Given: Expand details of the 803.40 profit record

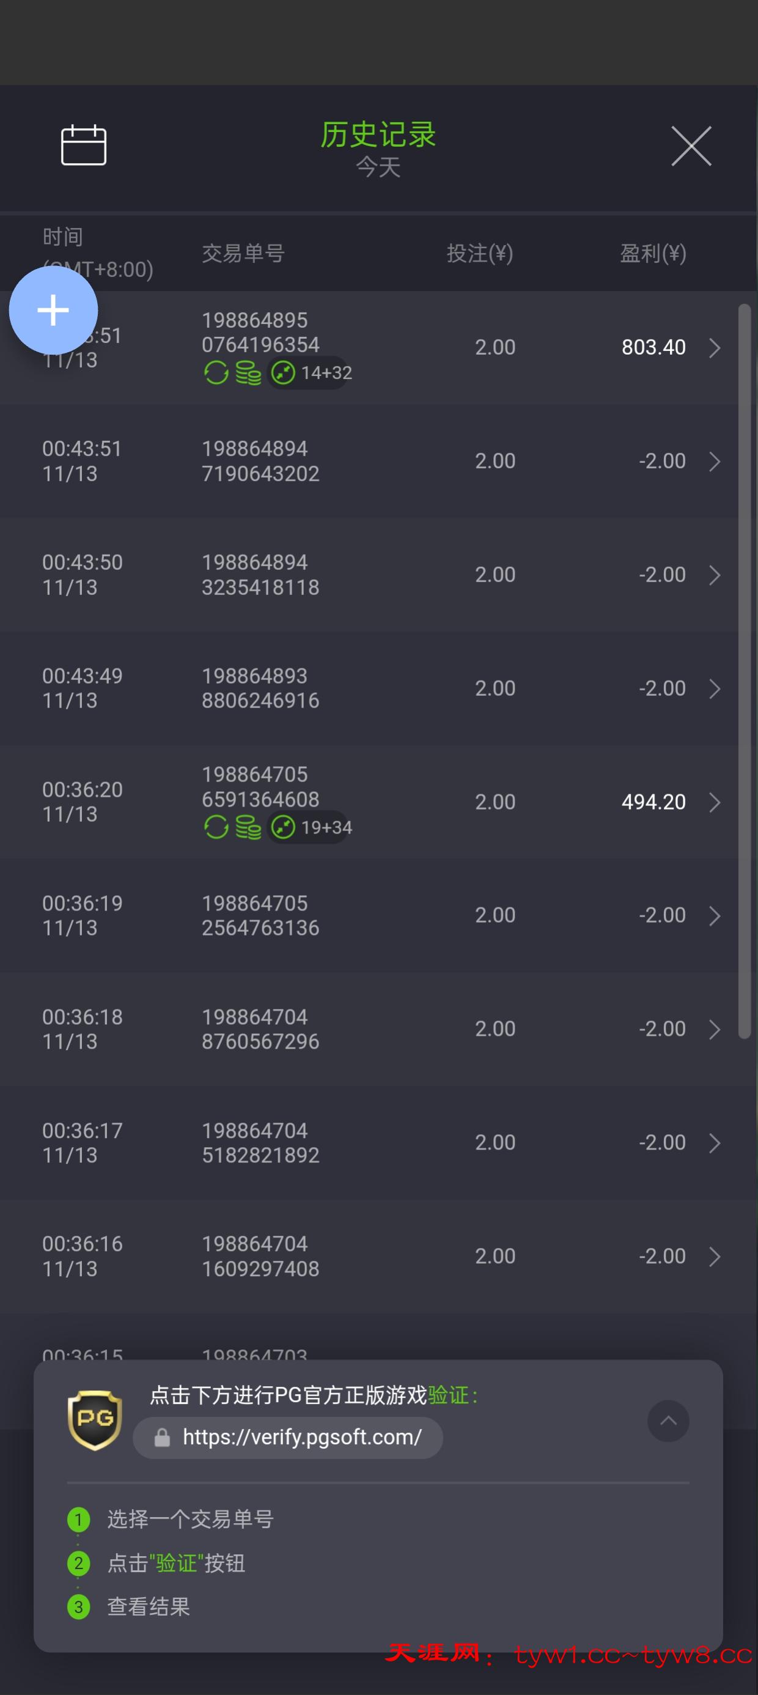Looking at the screenshot, I should 715,347.
